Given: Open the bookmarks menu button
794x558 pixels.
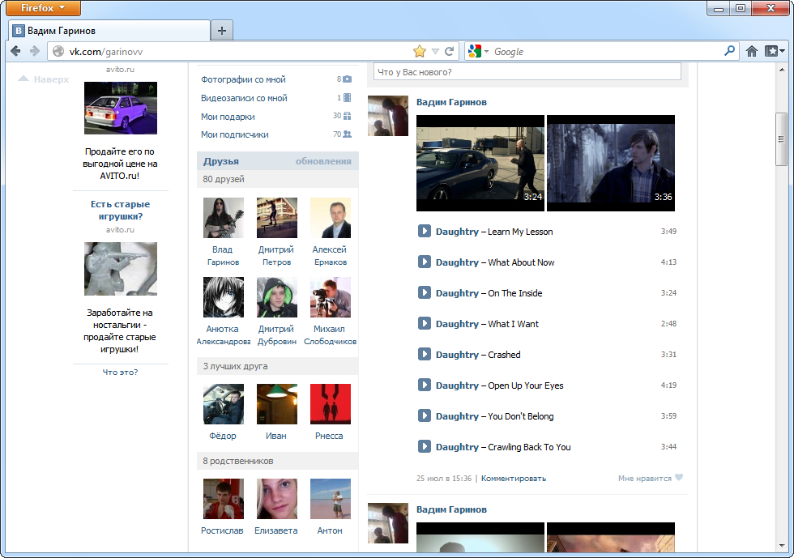Looking at the screenshot, I should 775,51.
